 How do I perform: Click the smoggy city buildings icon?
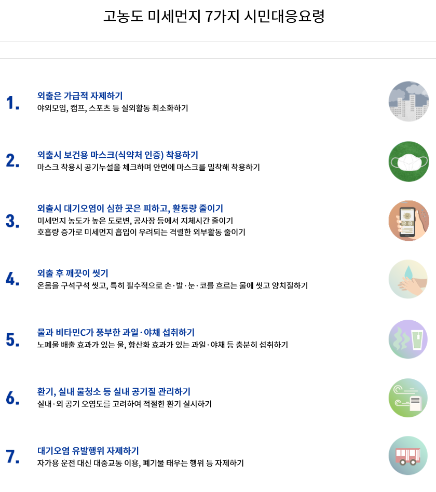(408, 102)
